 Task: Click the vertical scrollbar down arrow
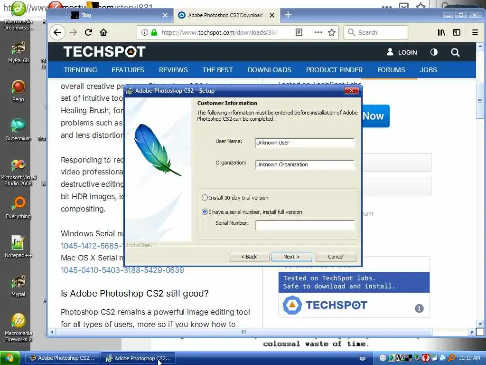coord(480,324)
